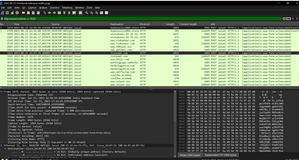Screen dimensions: 299x160
Task: Go back to previous packet
Action: (49, 13)
